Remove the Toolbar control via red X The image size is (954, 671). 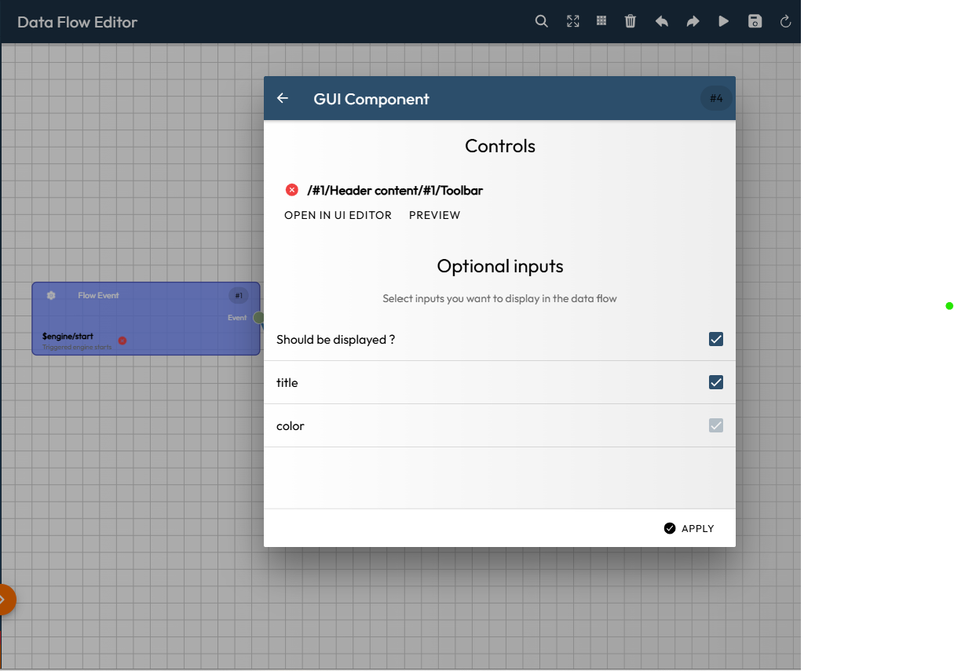pos(292,190)
